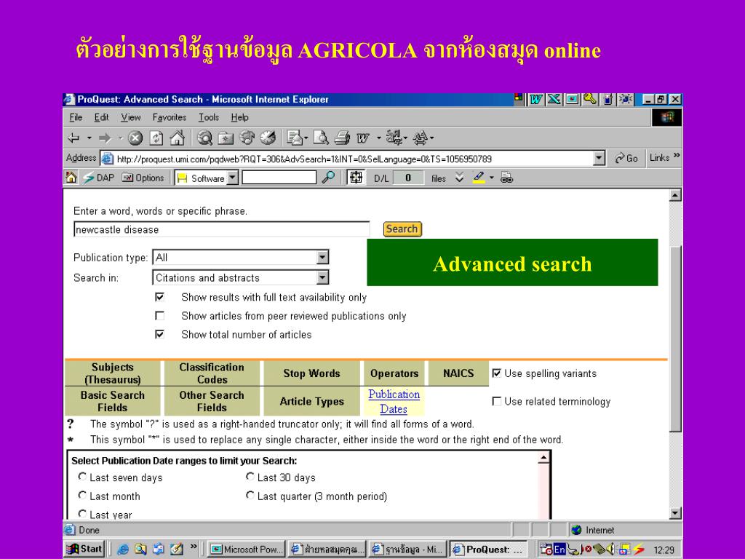Expand the Back button history arrow
Image resolution: width=745 pixels, height=559 pixels.
(x=89, y=138)
